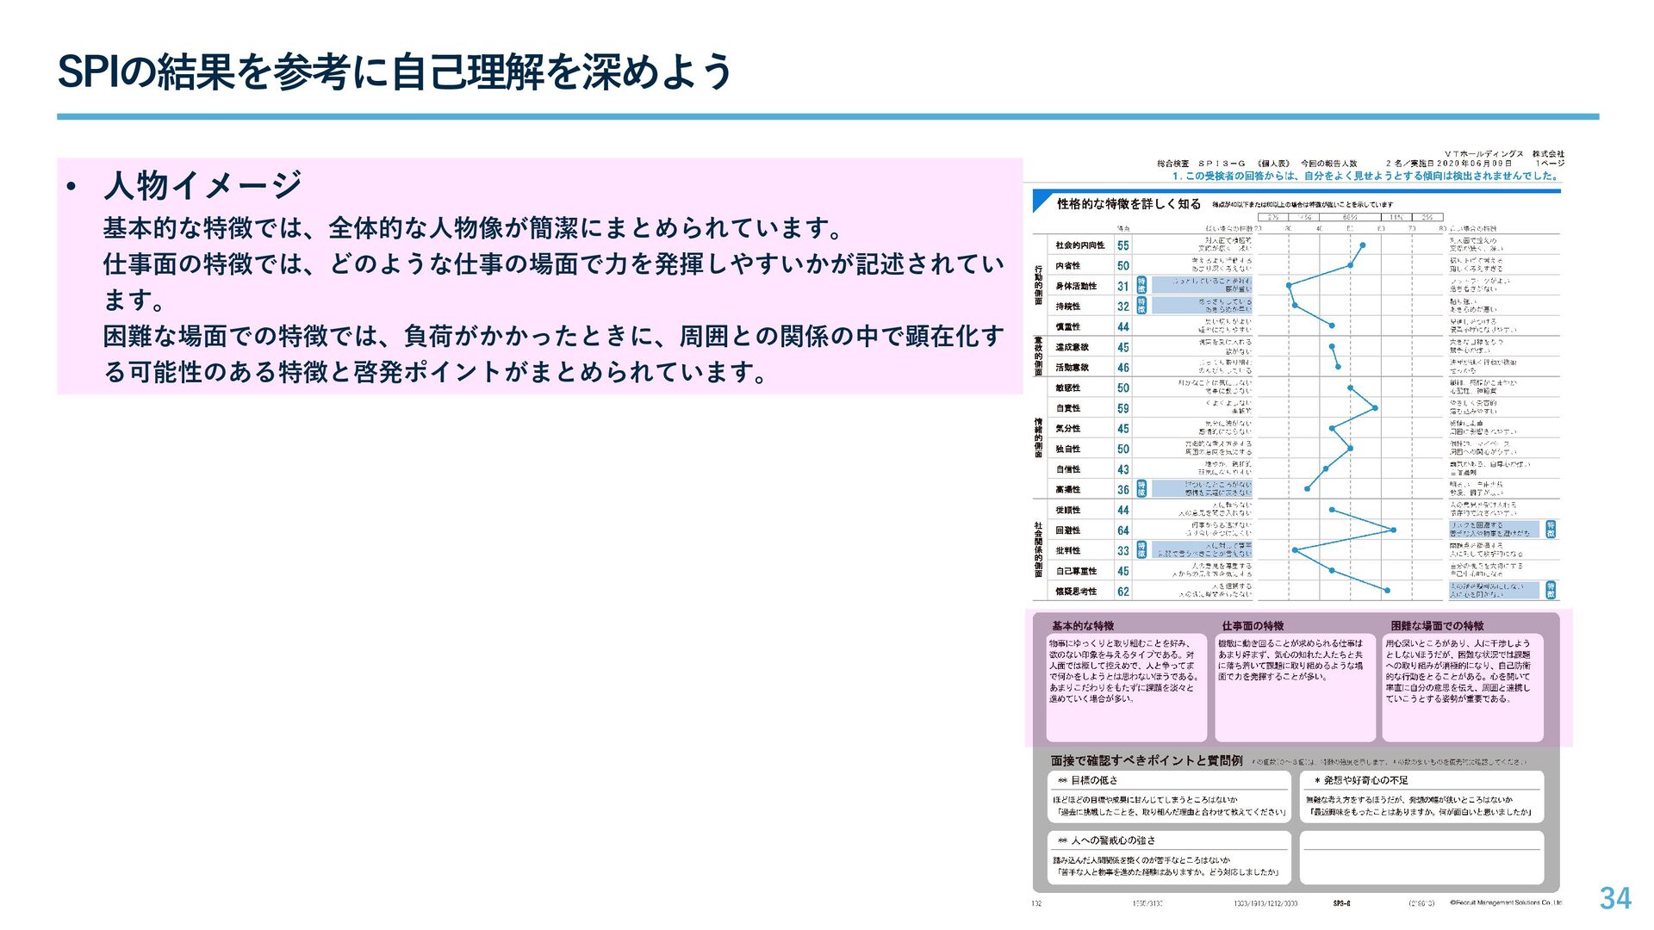Click the 自信性 row label

point(1067,469)
